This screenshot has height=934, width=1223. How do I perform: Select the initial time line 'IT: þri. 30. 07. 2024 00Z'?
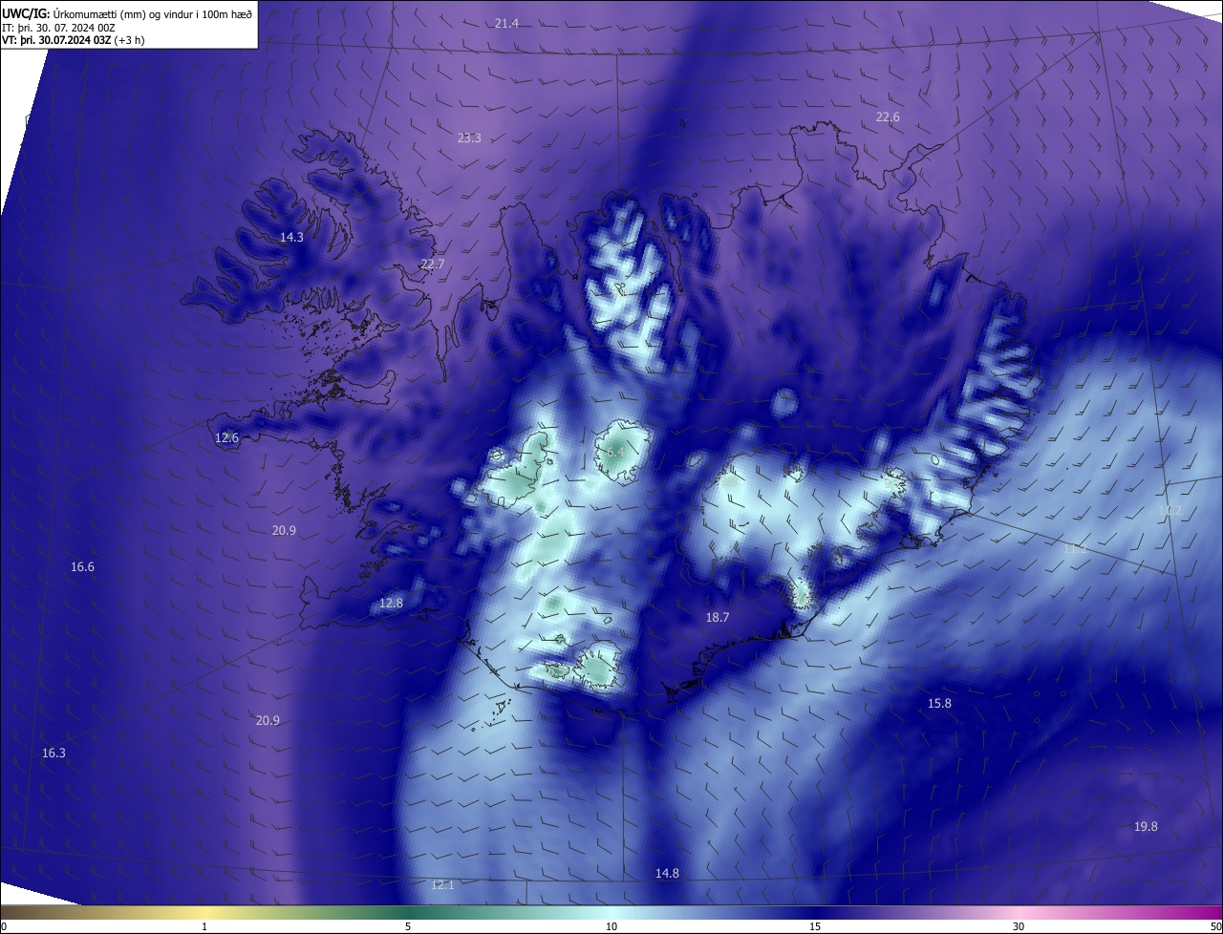coord(58,28)
